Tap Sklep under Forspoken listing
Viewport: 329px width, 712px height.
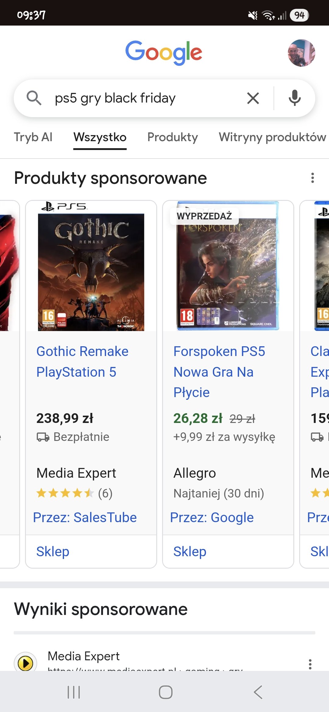tap(190, 552)
